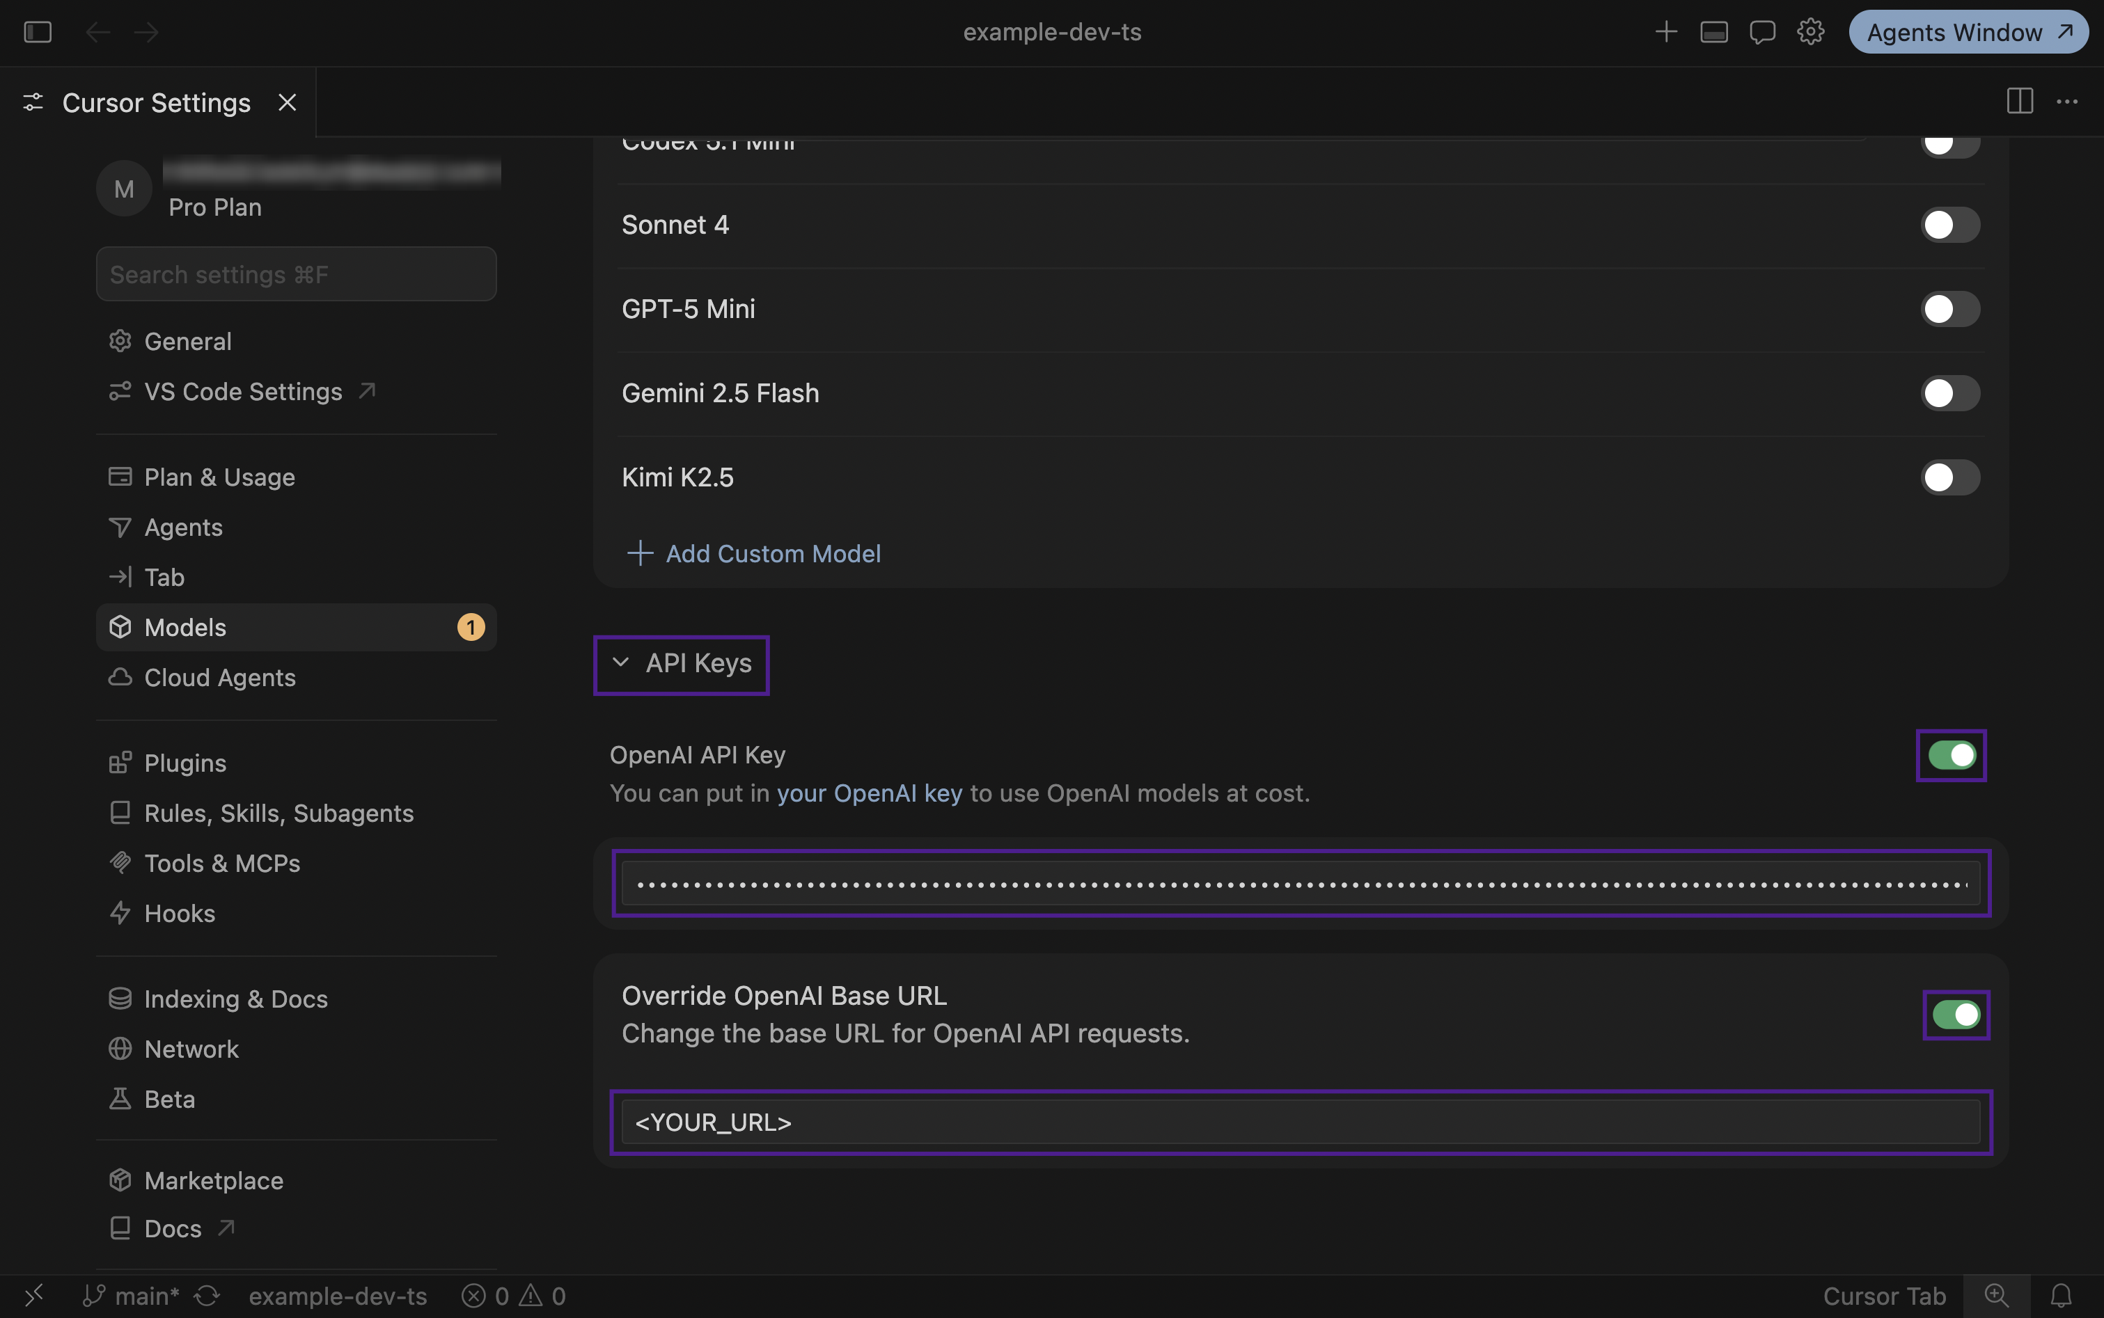Open the Tab settings section
The width and height of the screenshot is (2104, 1318).
pos(297,577)
